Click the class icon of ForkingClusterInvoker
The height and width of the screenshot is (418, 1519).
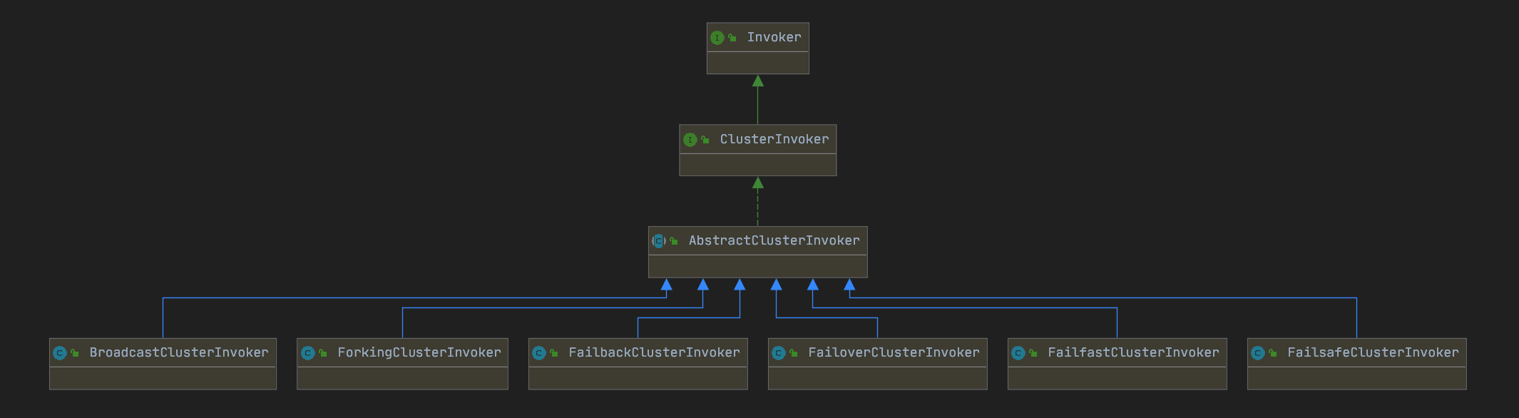point(308,353)
